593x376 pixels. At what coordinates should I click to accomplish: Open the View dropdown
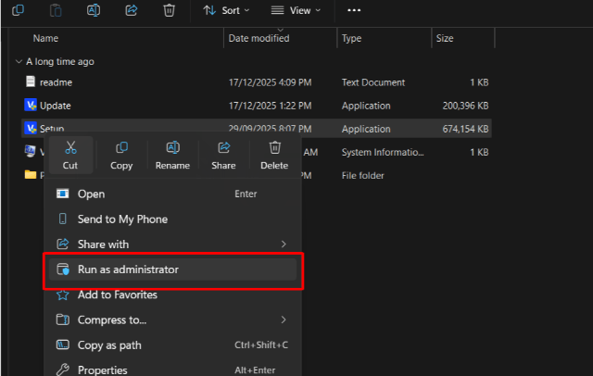pos(296,10)
